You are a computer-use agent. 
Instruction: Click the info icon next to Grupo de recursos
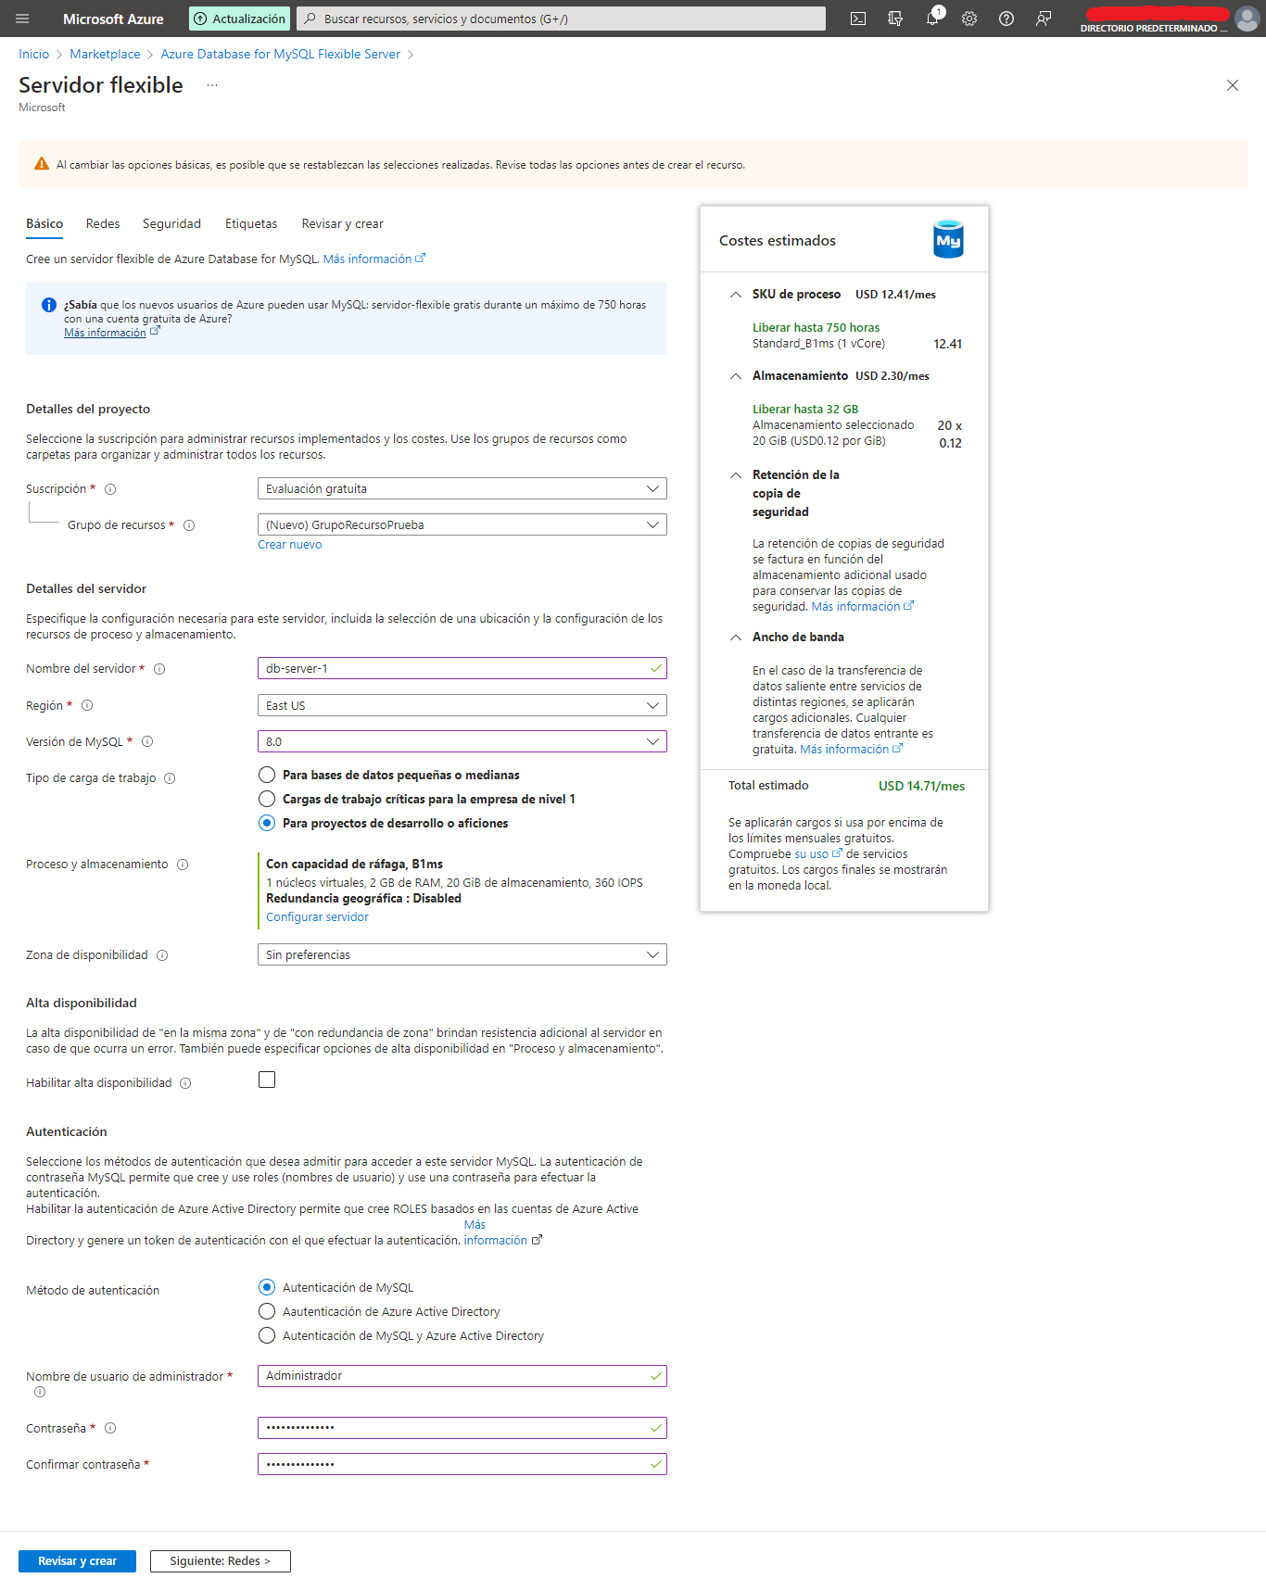pyautogui.click(x=189, y=525)
